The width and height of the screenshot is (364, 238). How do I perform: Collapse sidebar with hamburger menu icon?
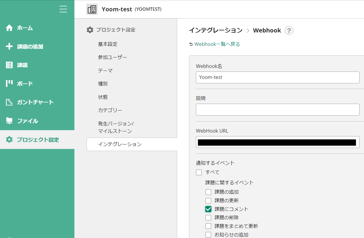point(63,9)
